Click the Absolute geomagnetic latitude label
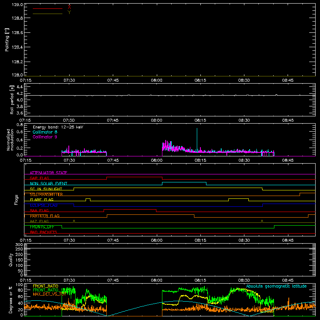The width and height of the screenshot is (320, 320). tap(276, 286)
